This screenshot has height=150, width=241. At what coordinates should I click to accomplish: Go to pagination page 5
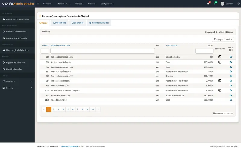tap(68, 109)
